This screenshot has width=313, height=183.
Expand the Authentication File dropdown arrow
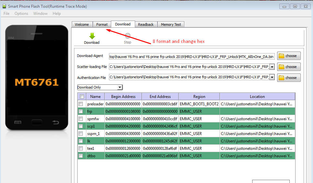(x=272, y=77)
